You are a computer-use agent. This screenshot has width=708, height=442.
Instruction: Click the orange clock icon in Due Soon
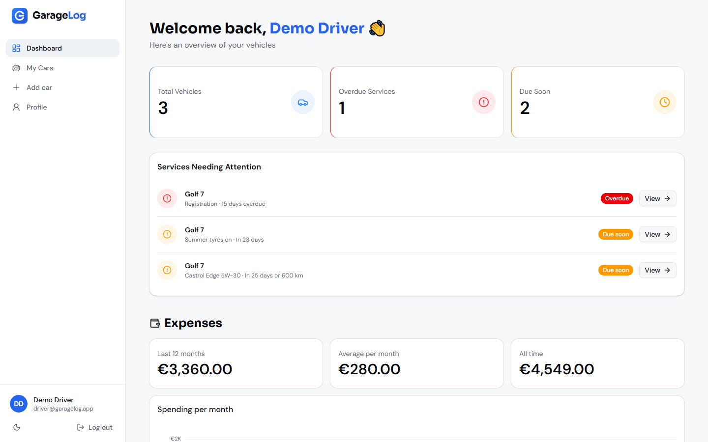pyautogui.click(x=665, y=102)
